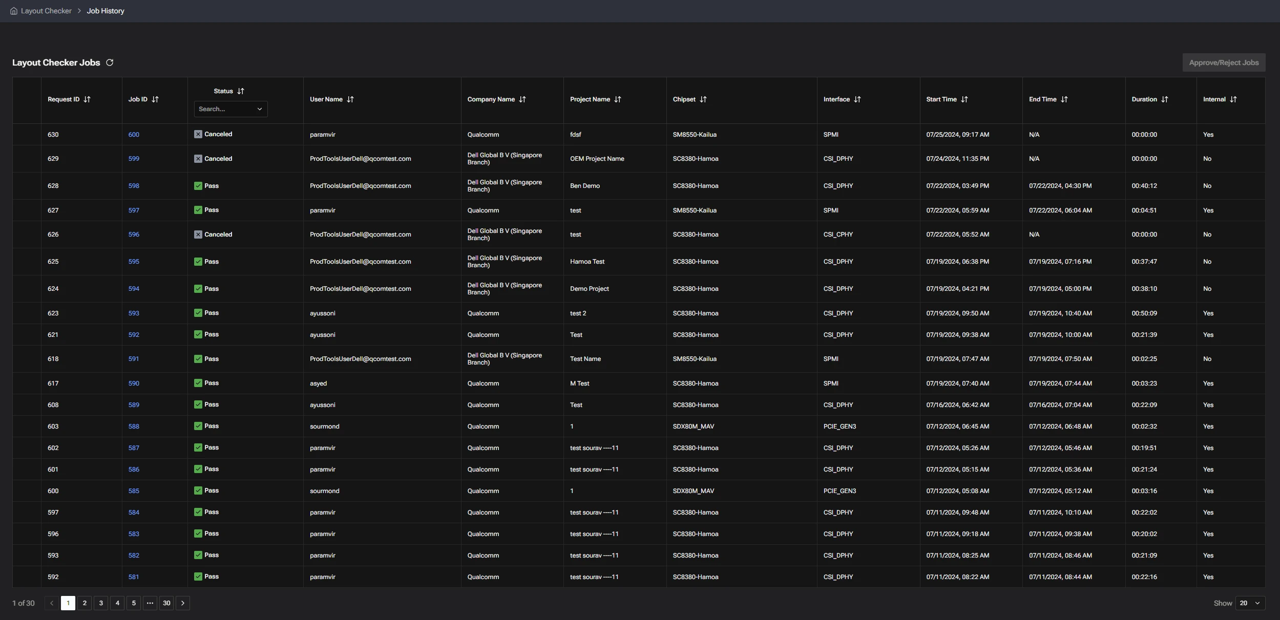Open Job ID 583 link

coord(134,534)
